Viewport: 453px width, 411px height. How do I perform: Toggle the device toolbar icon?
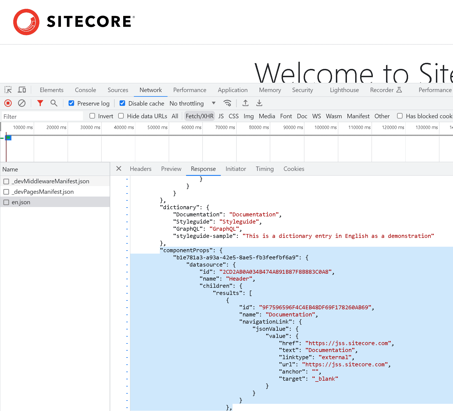22,90
